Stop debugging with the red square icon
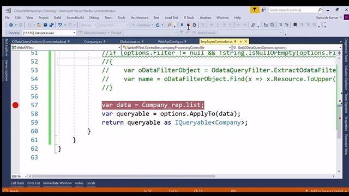349x196 pixels. click(x=188, y=25)
